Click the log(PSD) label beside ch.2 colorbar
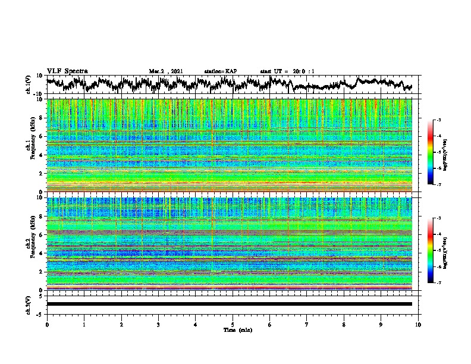The height and width of the screenshot is (364, 471). (445, 253)
